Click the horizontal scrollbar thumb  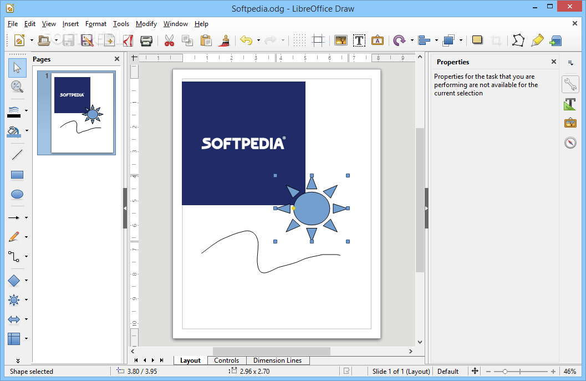click(271, 352)
